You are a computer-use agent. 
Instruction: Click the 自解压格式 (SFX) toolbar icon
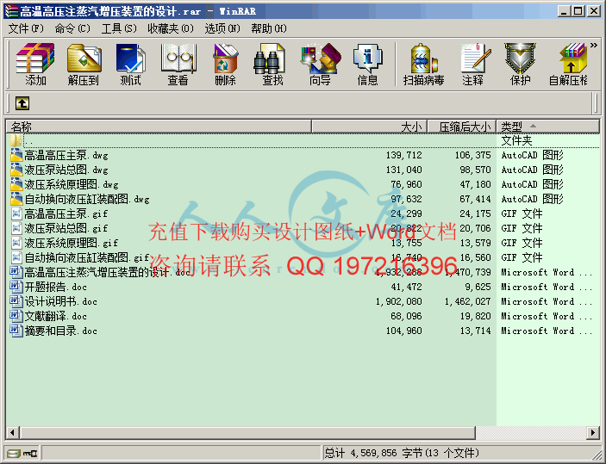[568, 64]
